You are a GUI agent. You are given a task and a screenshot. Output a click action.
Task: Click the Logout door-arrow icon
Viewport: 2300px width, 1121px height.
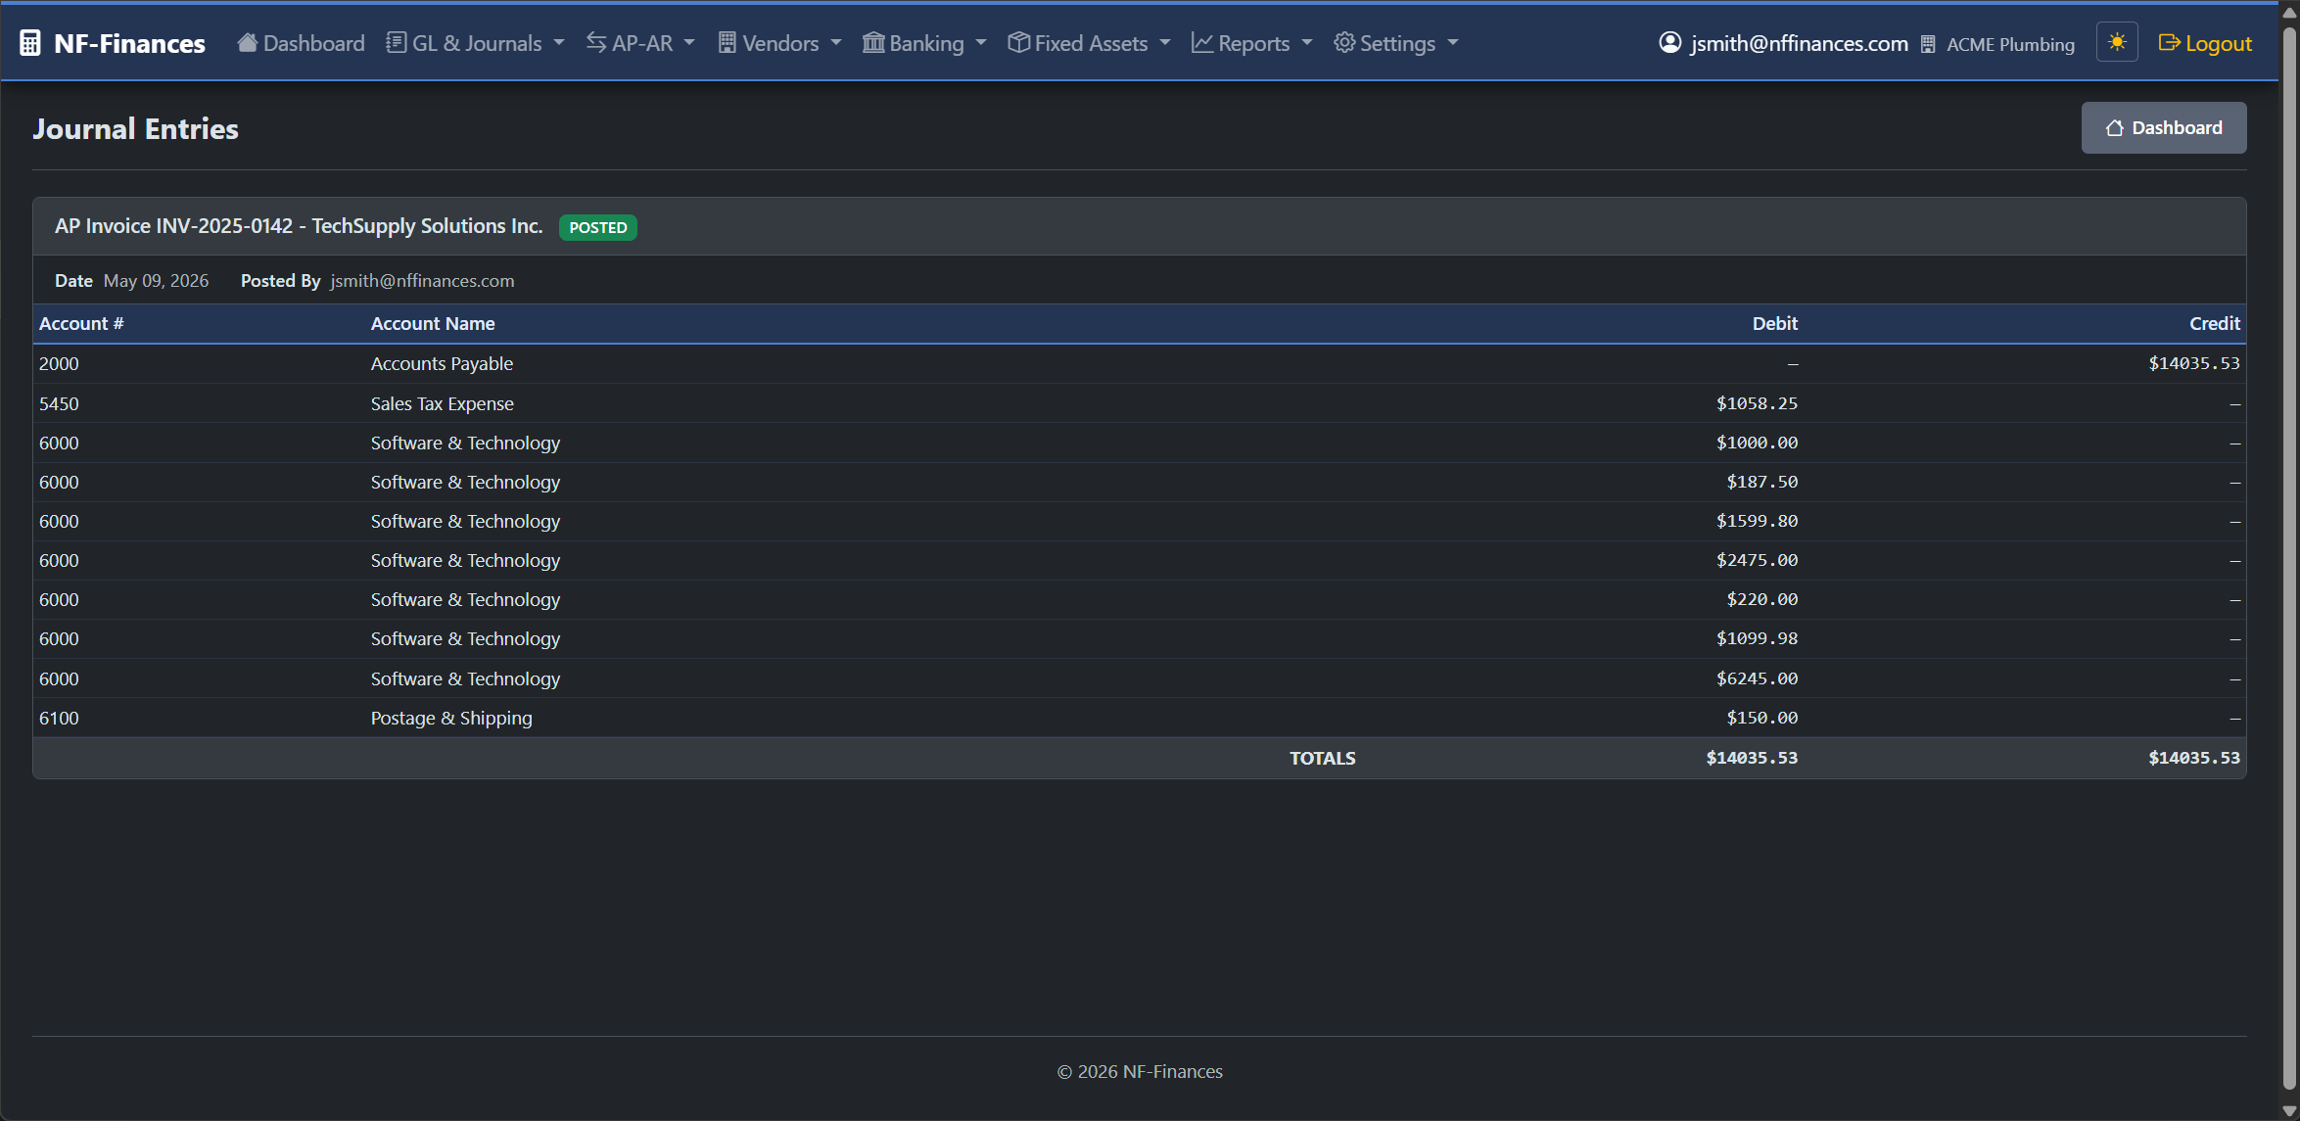[x=2170, y=43]
